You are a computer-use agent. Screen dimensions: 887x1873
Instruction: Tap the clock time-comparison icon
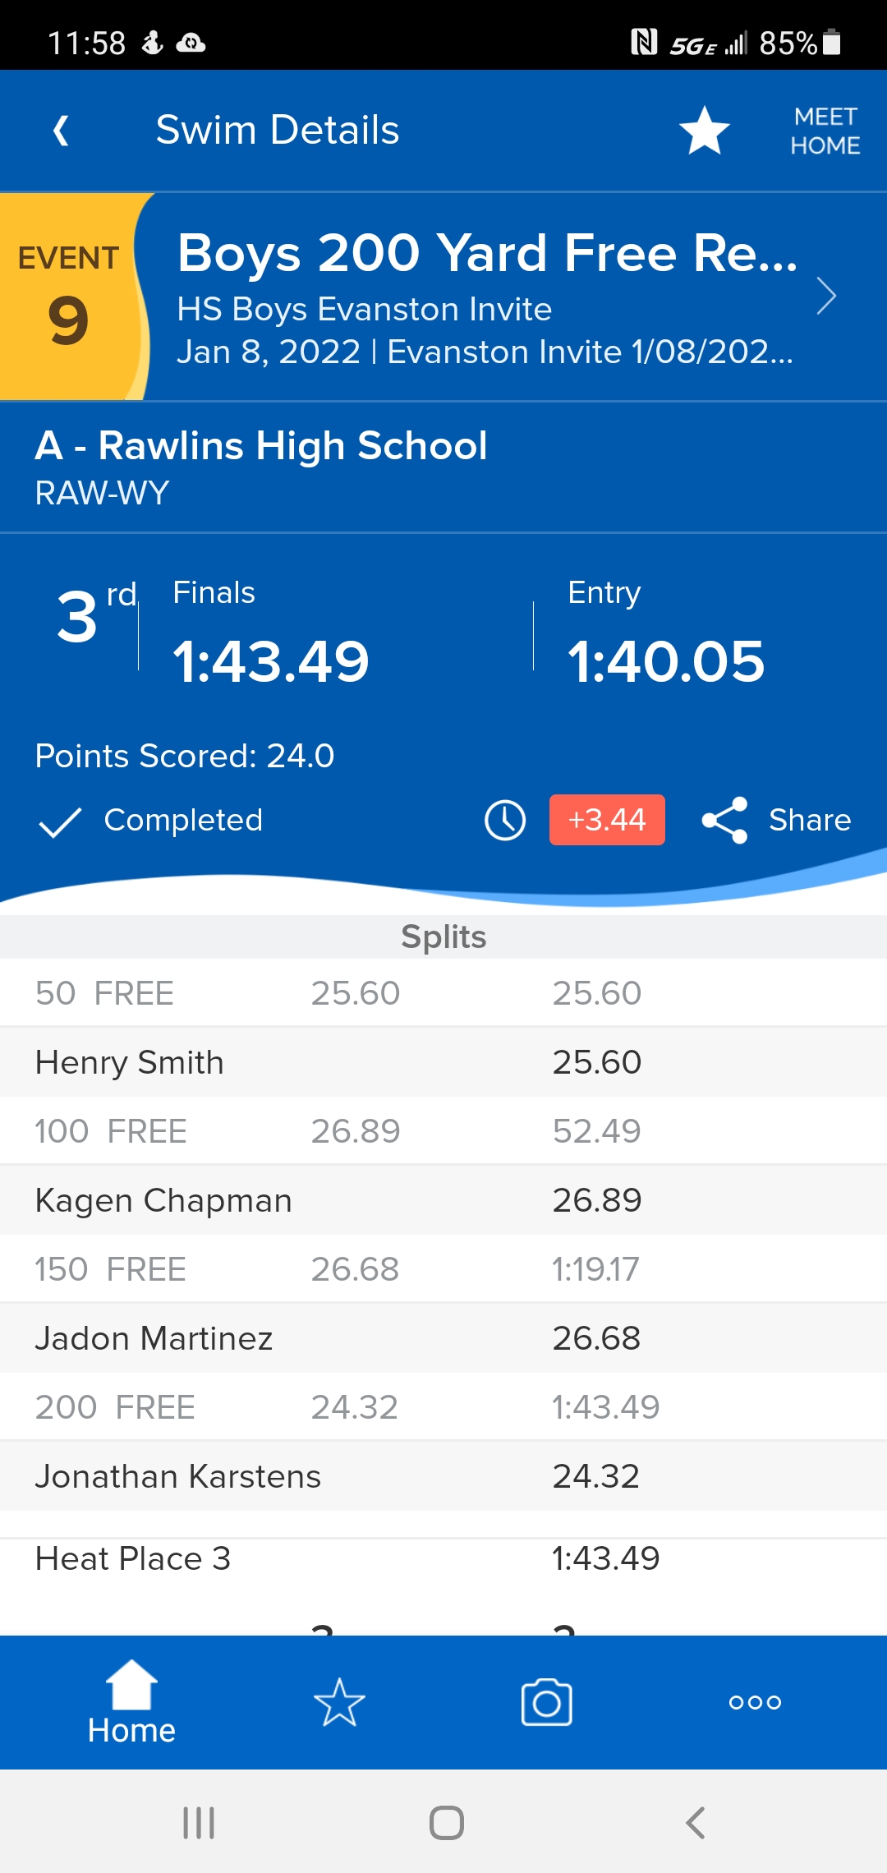[x=505, y=820]
